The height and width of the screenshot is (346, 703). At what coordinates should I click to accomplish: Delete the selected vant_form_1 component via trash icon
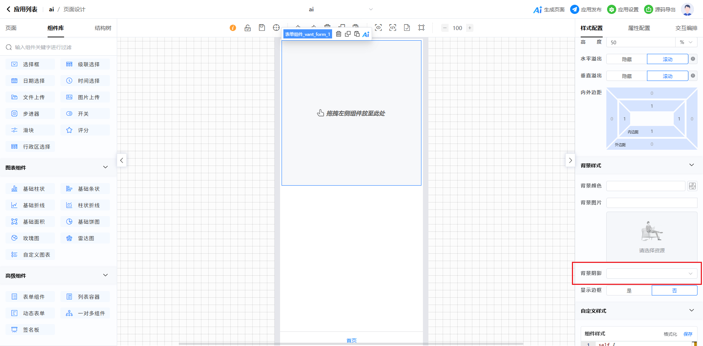(x=339, y=34)
